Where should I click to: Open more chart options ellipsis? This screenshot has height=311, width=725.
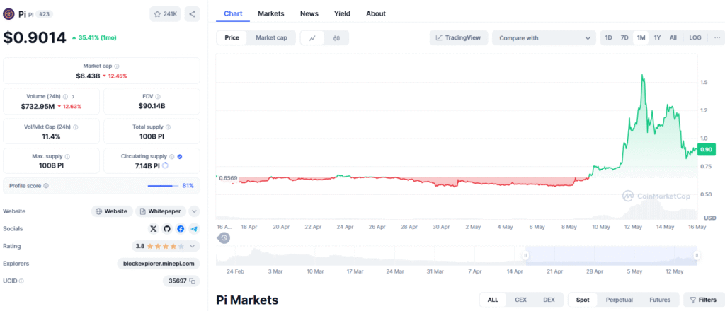click(x=717, y=38)
